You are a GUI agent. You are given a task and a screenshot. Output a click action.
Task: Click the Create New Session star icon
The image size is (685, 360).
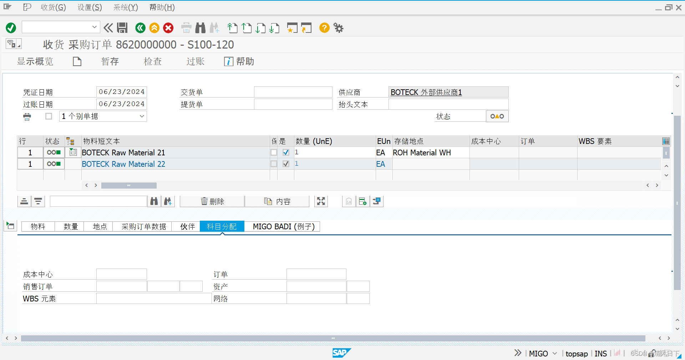pyautogui.click(x=292, y=28)
